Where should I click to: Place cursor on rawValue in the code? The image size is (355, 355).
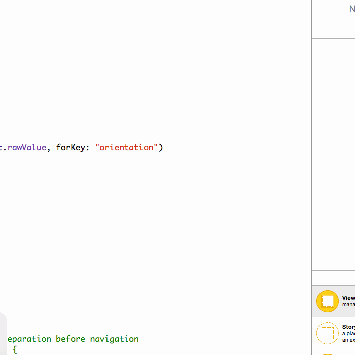(26, 147)
